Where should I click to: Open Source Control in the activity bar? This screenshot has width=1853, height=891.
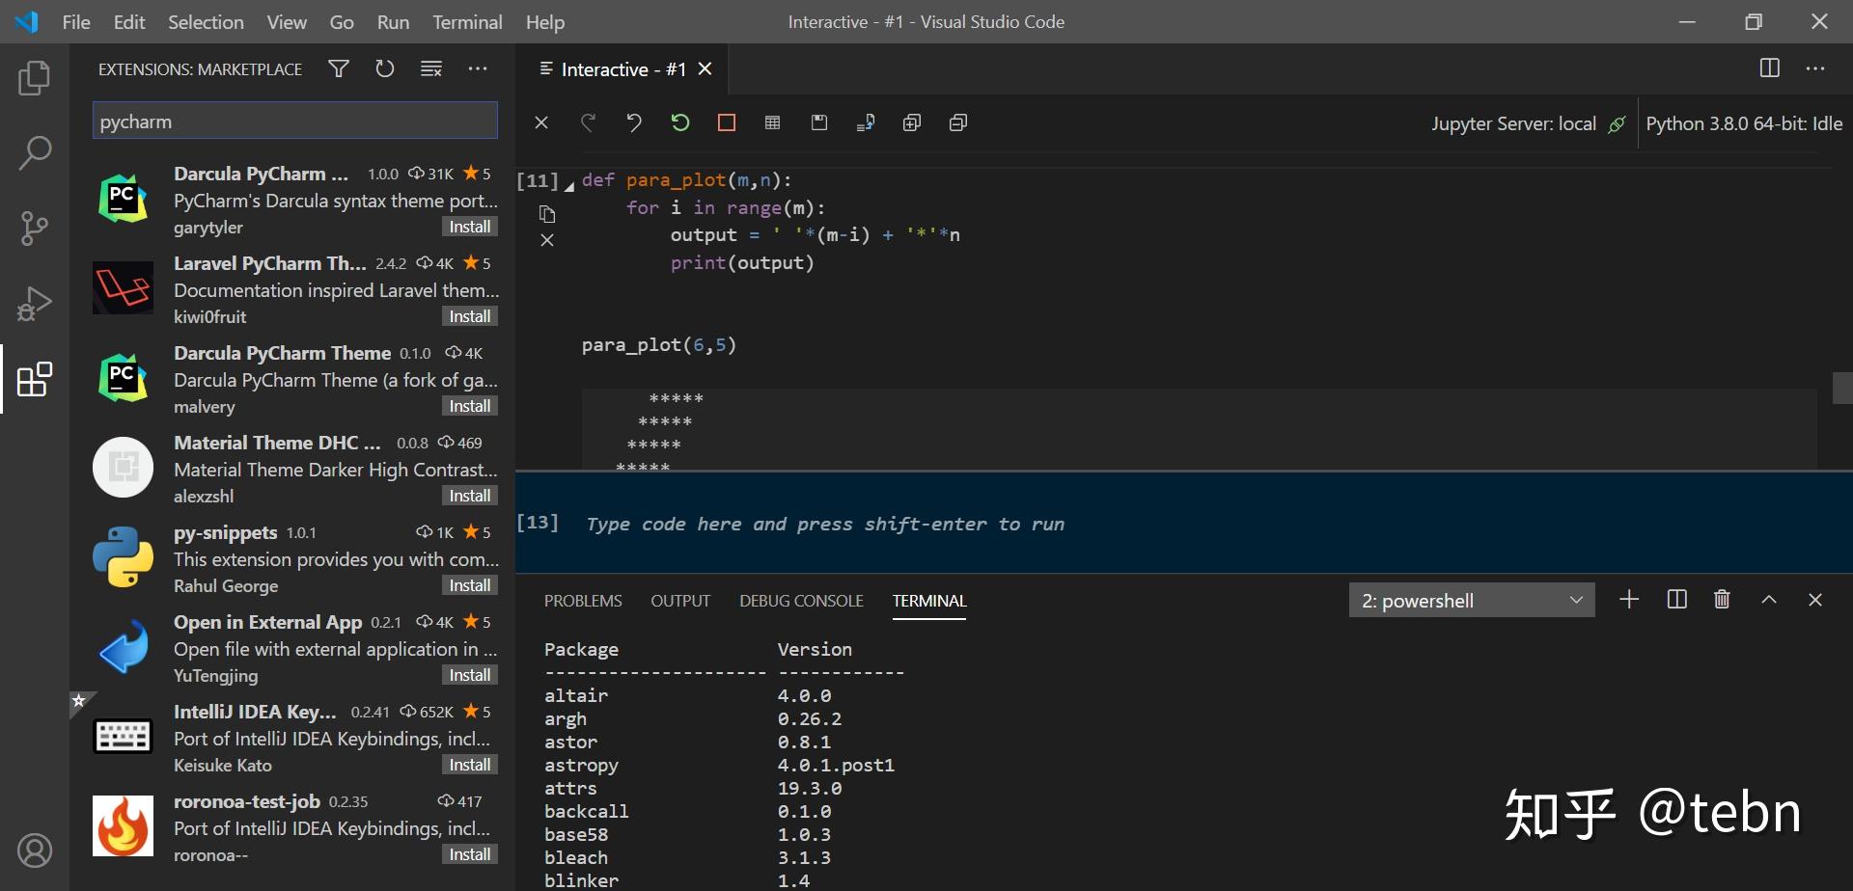(34, 228)
